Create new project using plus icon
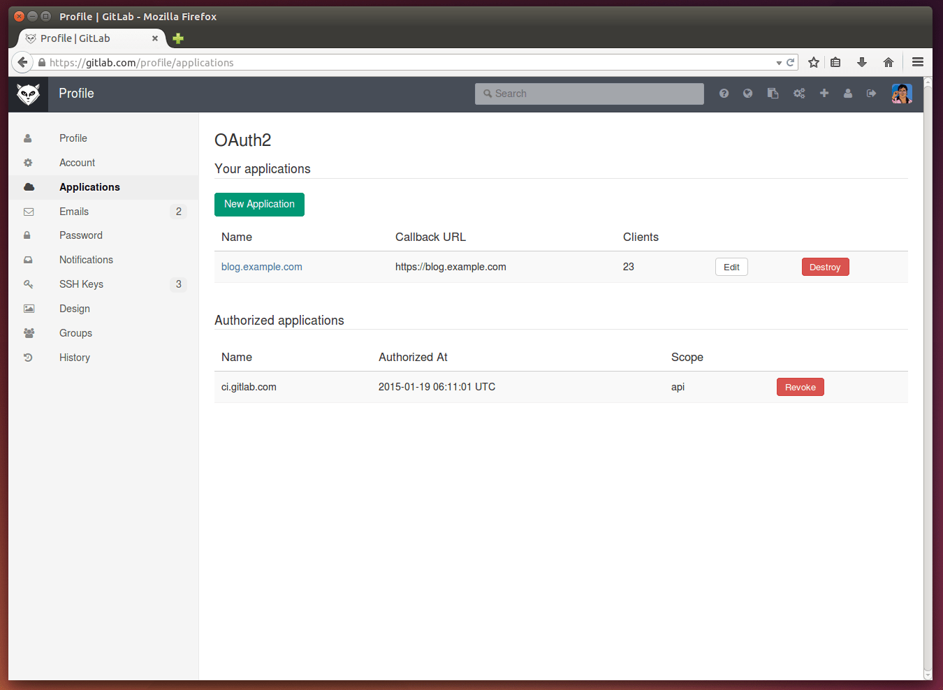This screenshot has width=943, height=690. (824, 93)
